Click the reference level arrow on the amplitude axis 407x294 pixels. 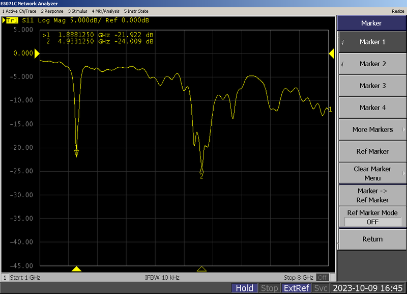37,52
